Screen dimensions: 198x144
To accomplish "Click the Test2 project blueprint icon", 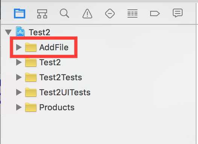I will tap(20, 31).
